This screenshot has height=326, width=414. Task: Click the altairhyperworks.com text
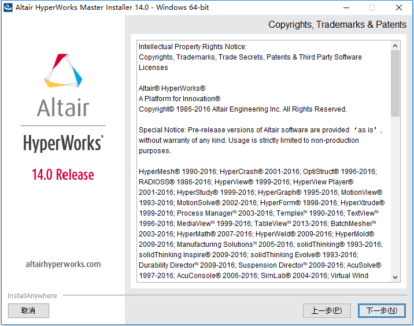click(x=63, y=264)
